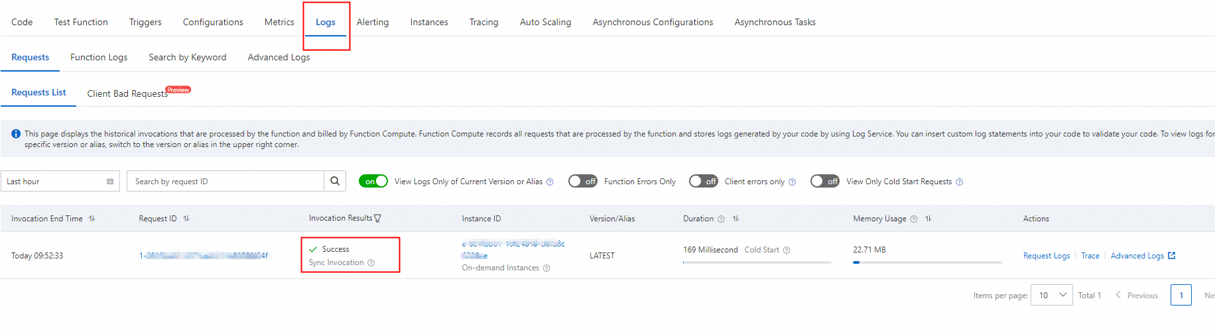Open the Tracing tab
This screenshot has width=1215, height=336.
pyautogui.click(x=483, y=23)
